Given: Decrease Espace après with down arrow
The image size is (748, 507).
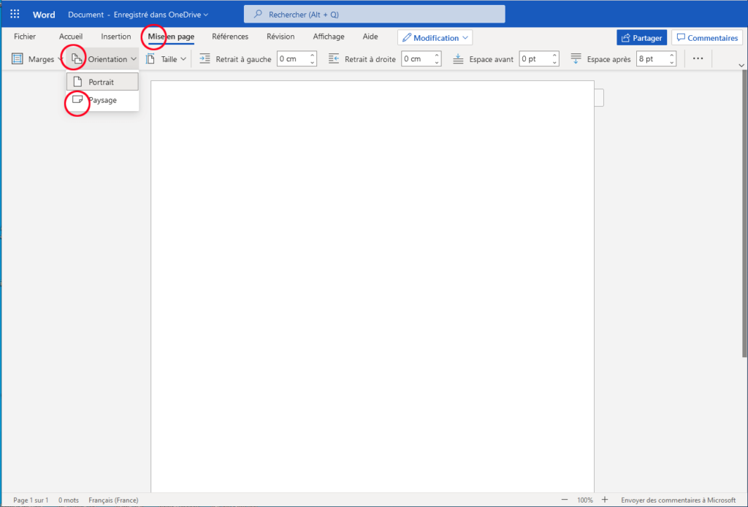Looking at the screenshot, I should 672,63.
